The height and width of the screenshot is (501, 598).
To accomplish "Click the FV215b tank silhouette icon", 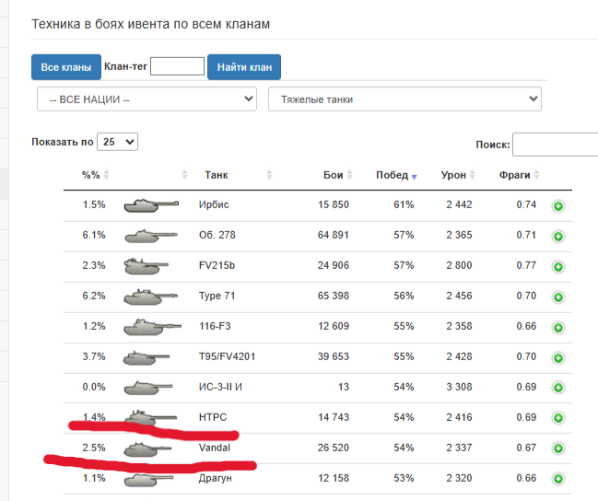I will pos(147,266).
